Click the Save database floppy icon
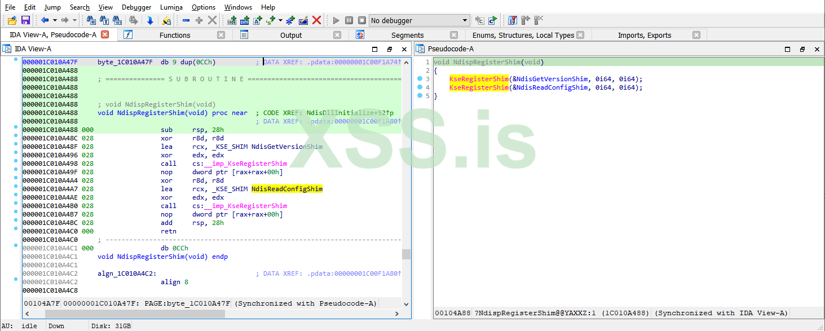This screenshot has height=331, width=825. 25,20
